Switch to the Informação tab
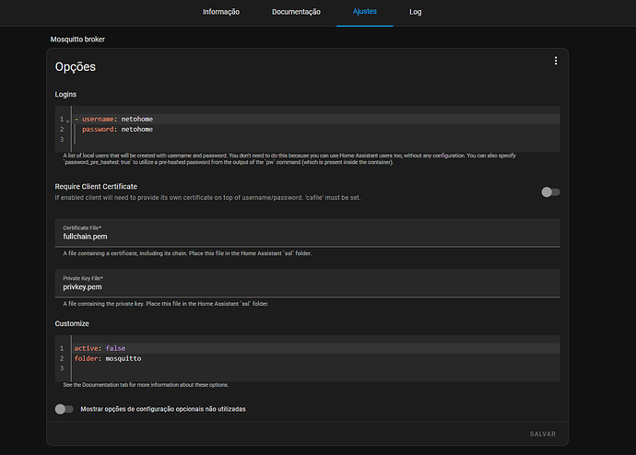The height and width of the screenshot is (455, 636). pos(221,12)
